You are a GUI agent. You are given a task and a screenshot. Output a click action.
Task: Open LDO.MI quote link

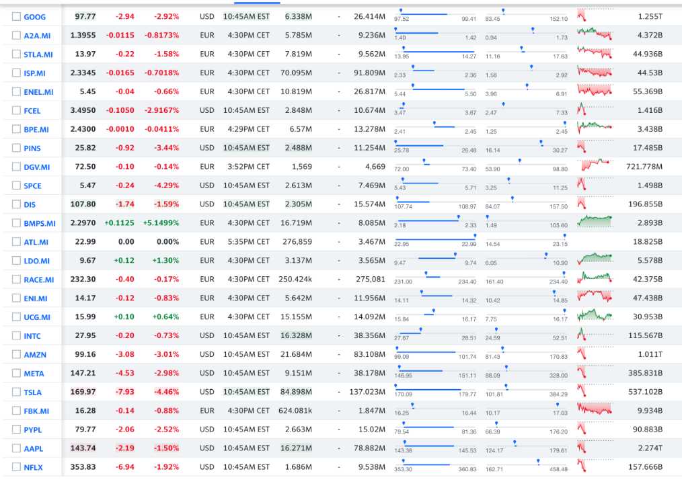[x=36, y=261]
